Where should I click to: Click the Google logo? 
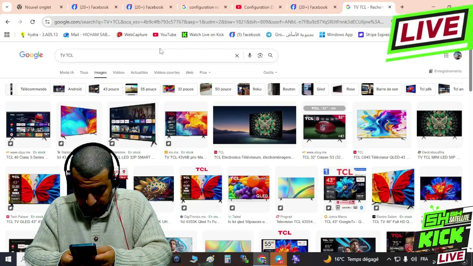(x=31, y=55)
